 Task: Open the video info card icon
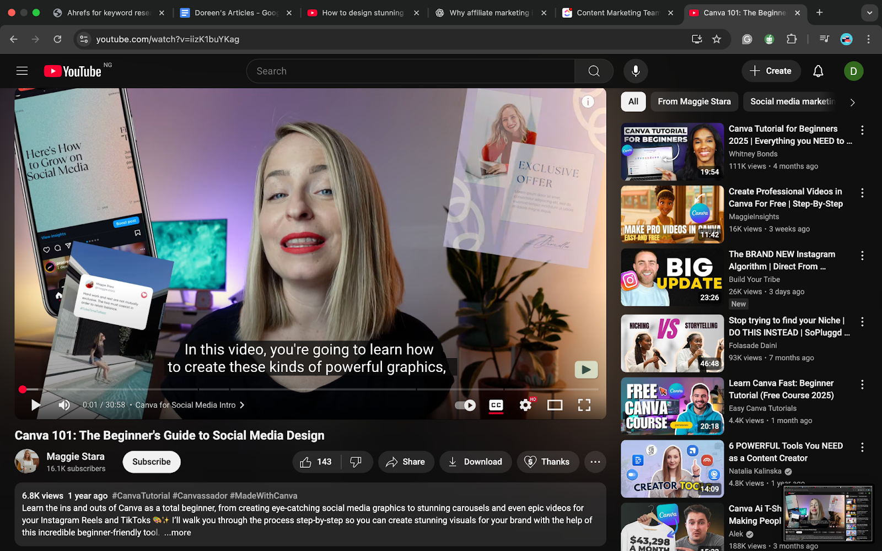pyautogui.click(x=588, y=101)
